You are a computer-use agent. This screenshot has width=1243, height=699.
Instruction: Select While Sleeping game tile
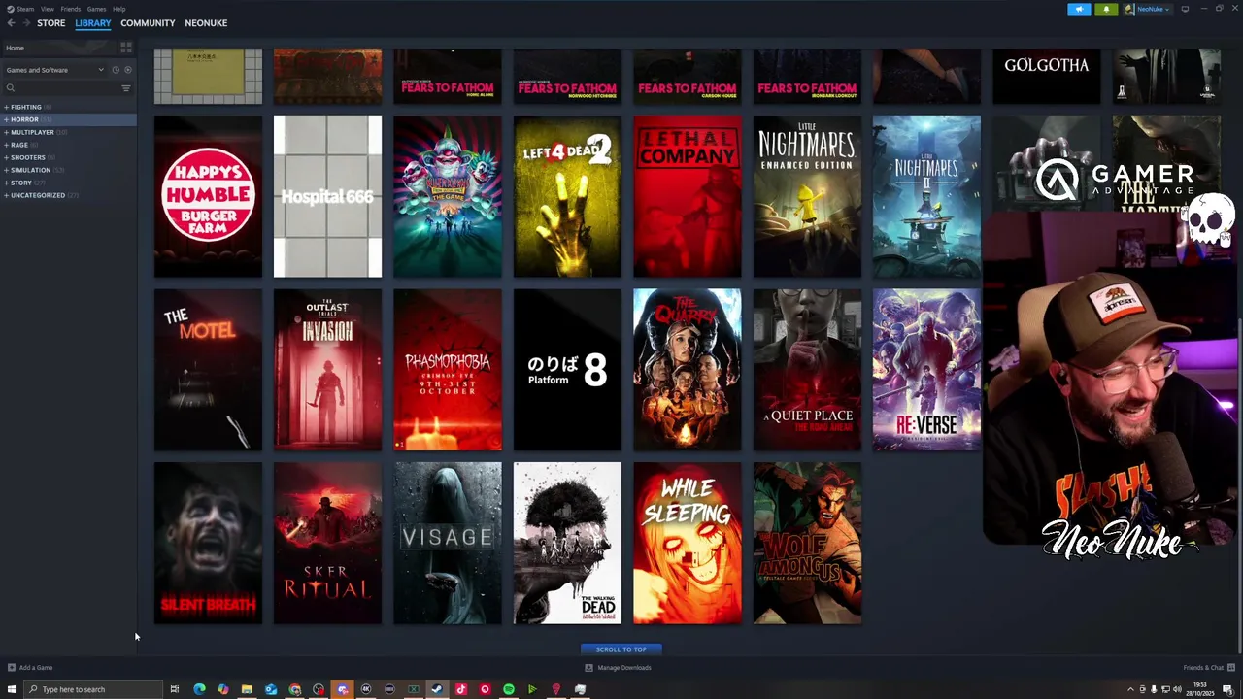click(688, 543)
